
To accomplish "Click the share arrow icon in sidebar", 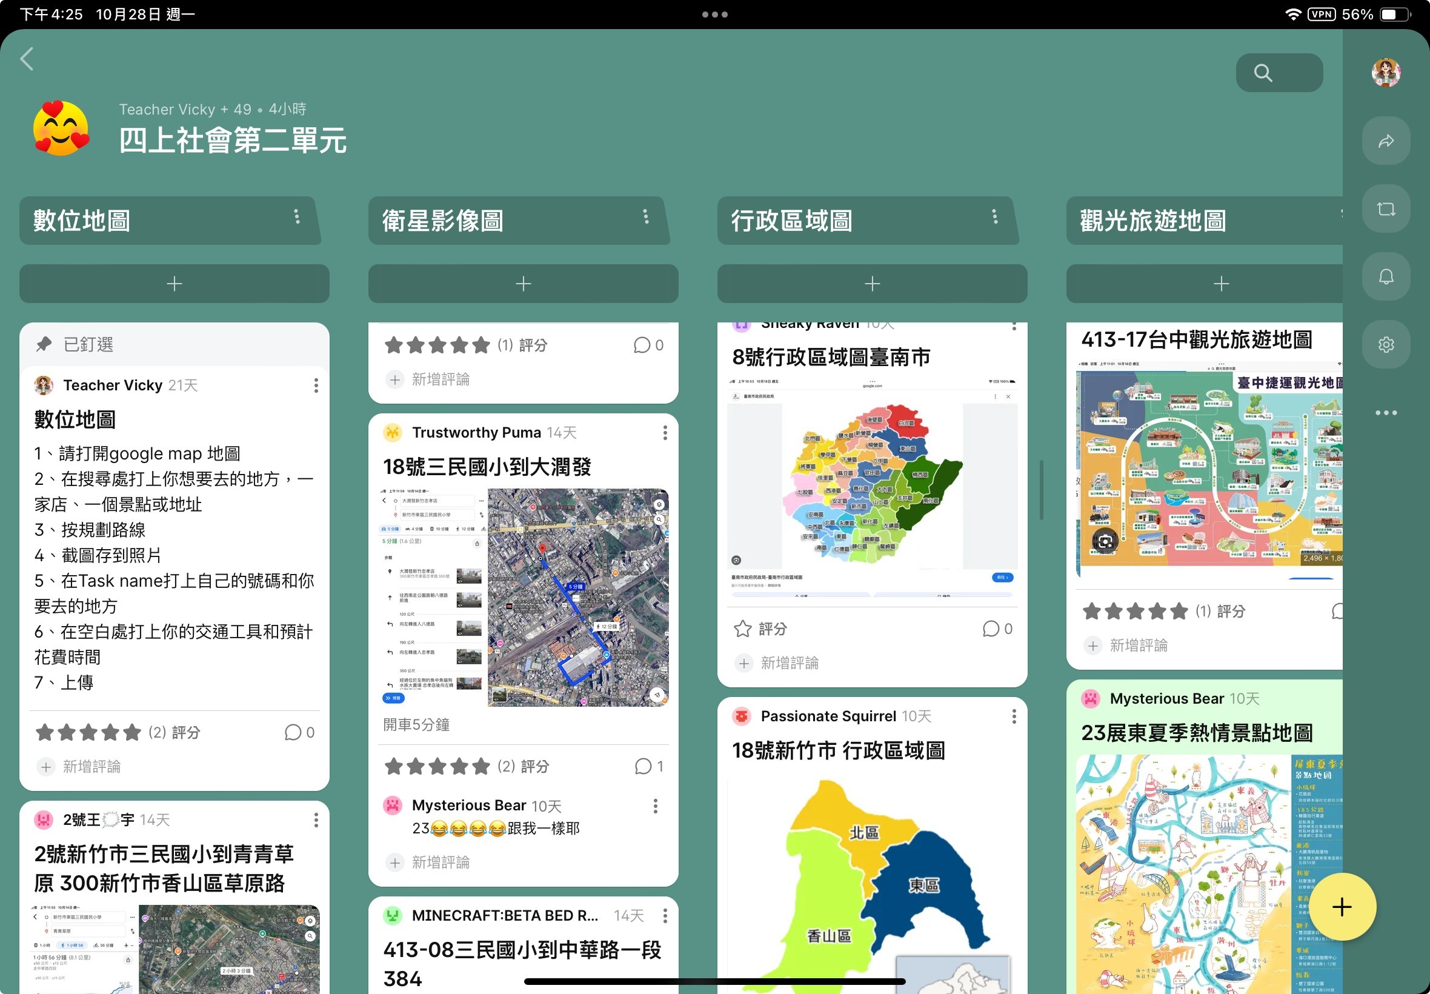I will coord(1385,141).
